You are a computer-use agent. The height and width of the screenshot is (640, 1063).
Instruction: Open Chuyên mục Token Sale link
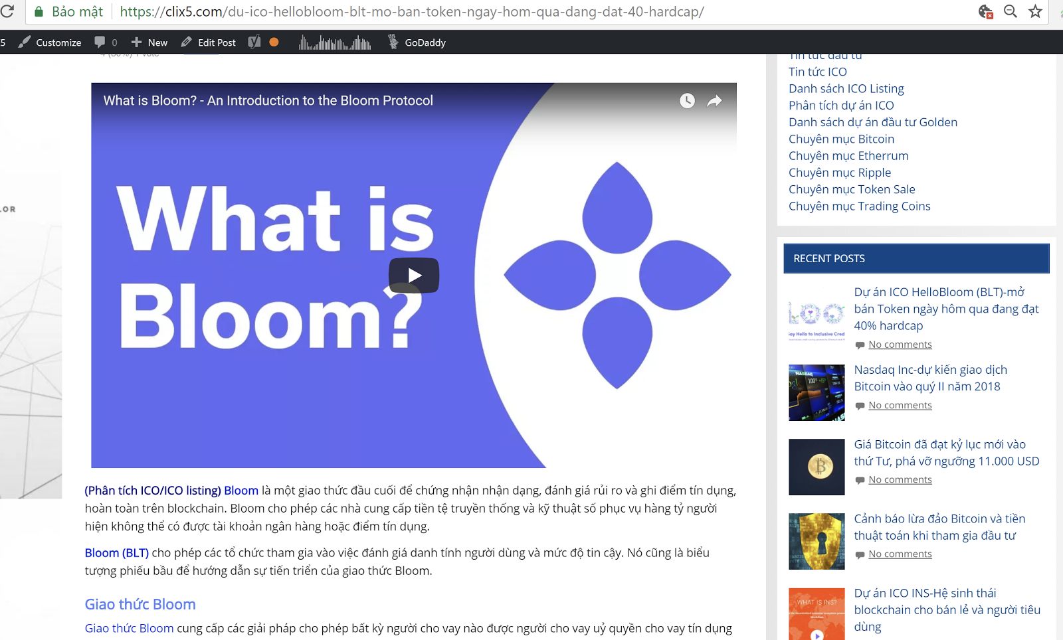coord(851,189)
